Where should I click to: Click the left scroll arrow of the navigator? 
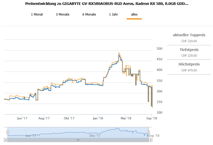(x=6, y=140)
